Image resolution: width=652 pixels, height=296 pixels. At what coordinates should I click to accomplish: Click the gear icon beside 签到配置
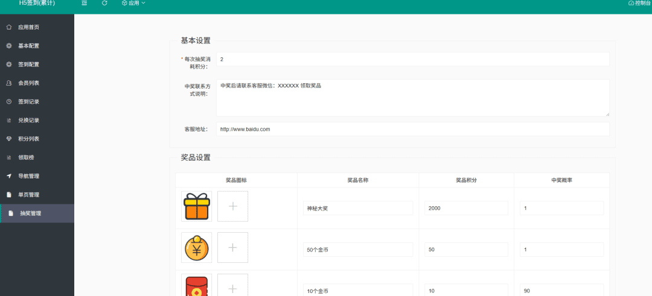[x=9, y=65]
